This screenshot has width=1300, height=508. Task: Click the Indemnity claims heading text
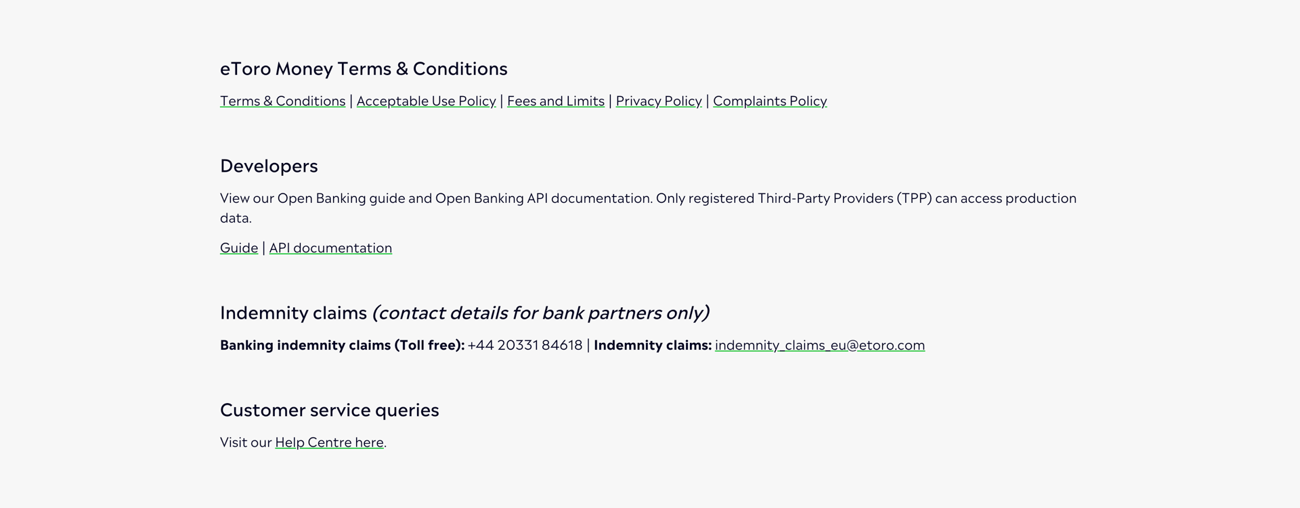[293, 313]
